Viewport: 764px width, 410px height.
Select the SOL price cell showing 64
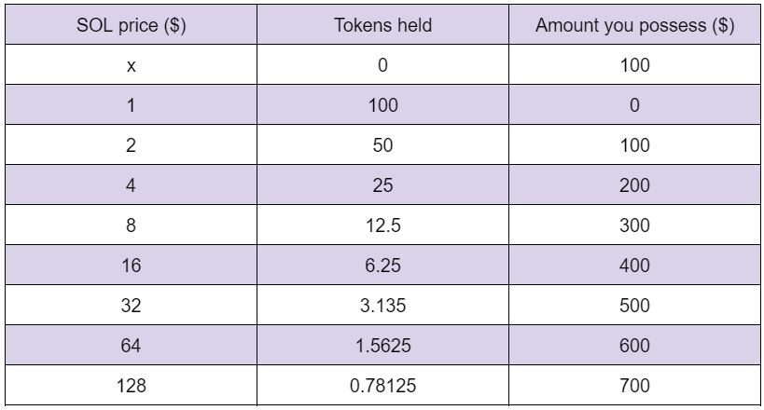tap(132, 345)
